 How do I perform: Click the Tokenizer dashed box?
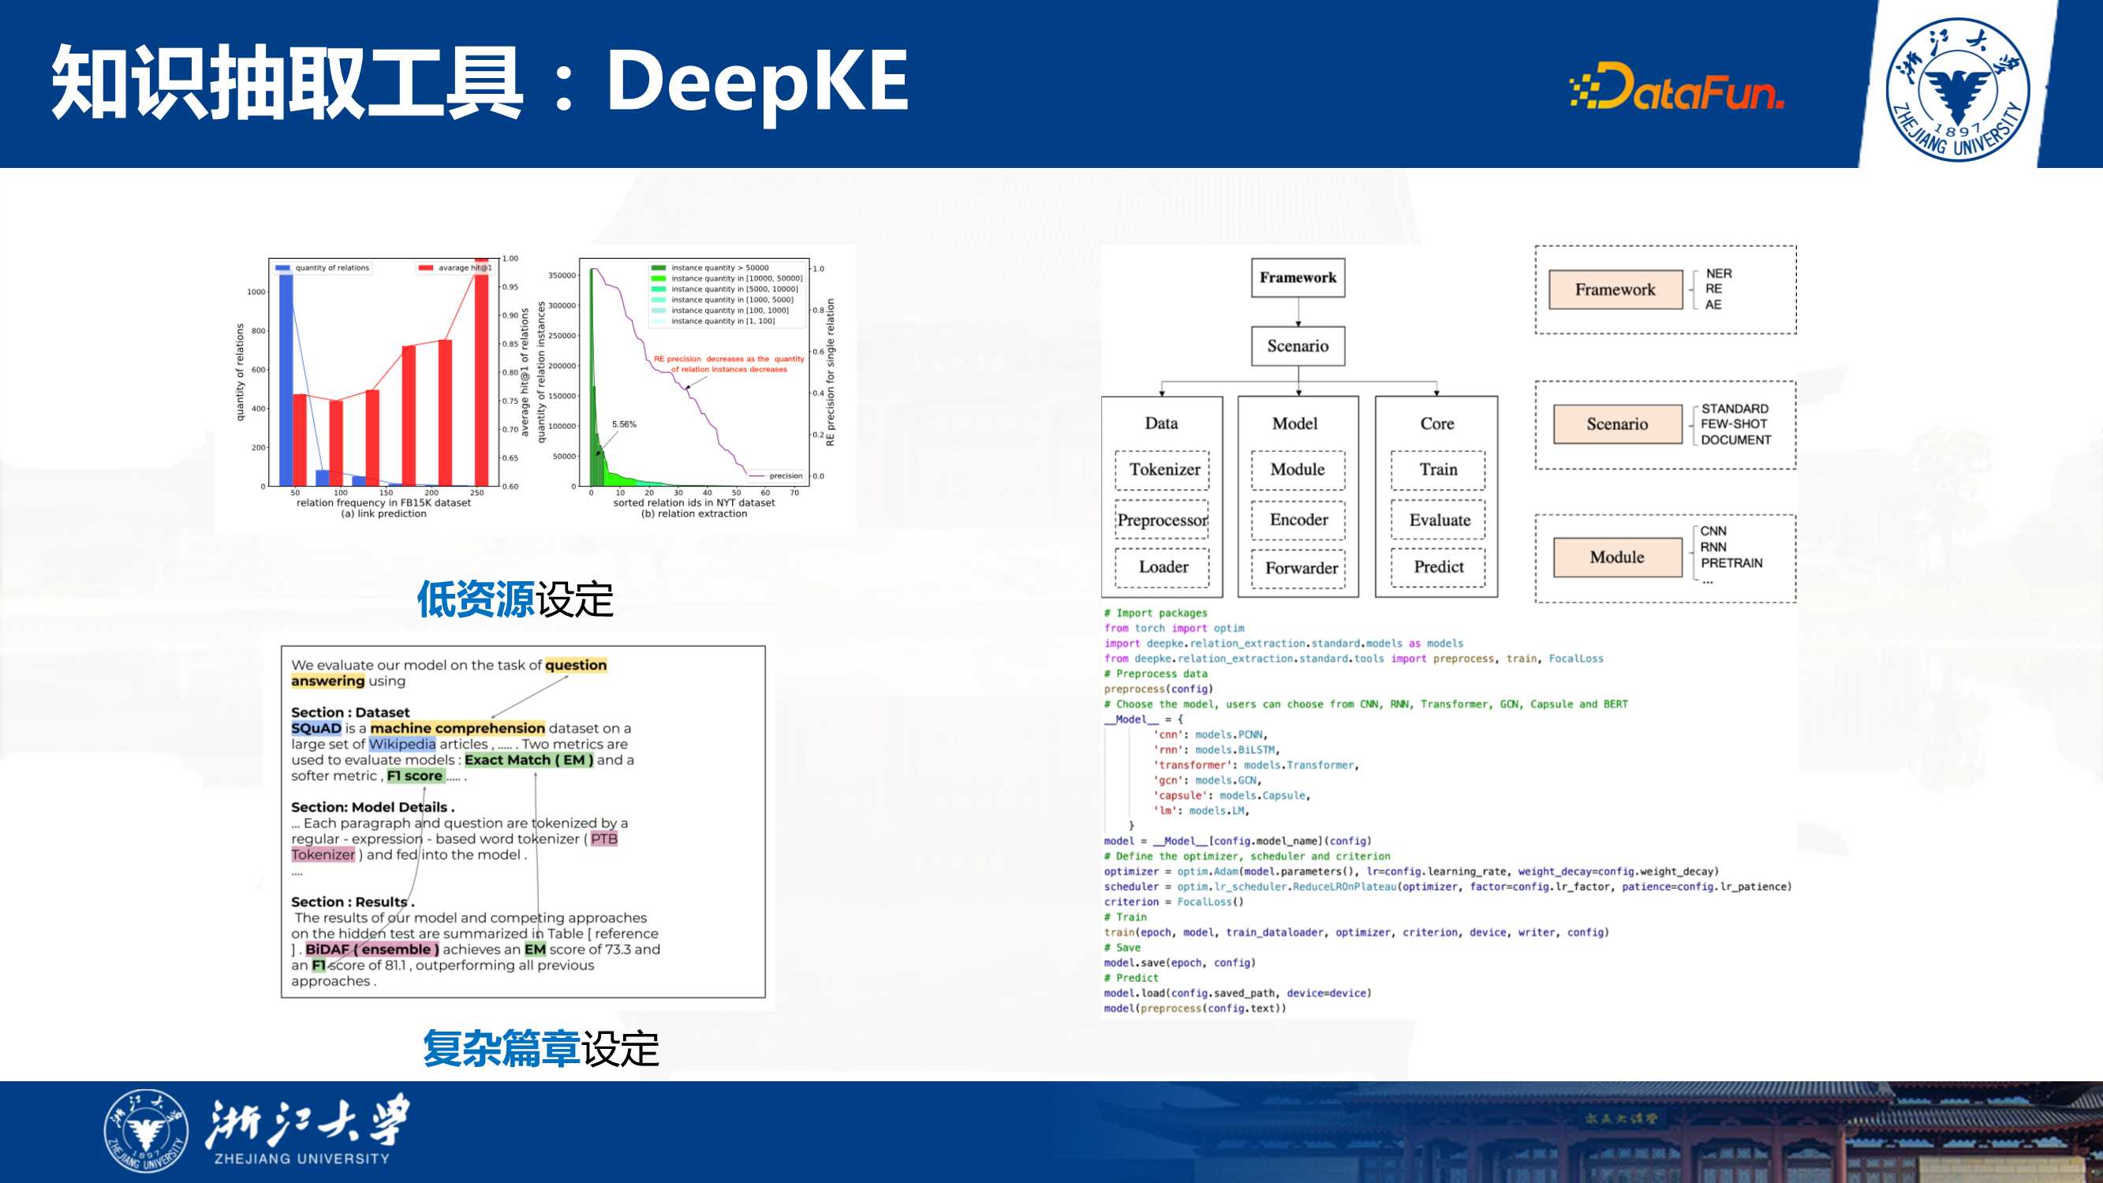click(1163, 469)
